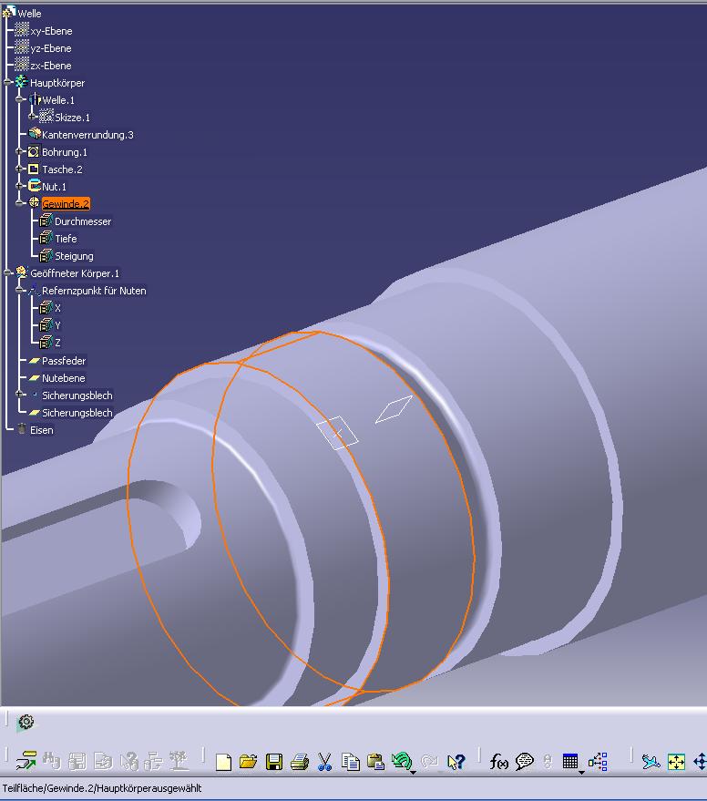Click the tree-structure icon beside Design Table
This screenshot has height=801, width=707.
pyautogui.click(x=598, y=762)
